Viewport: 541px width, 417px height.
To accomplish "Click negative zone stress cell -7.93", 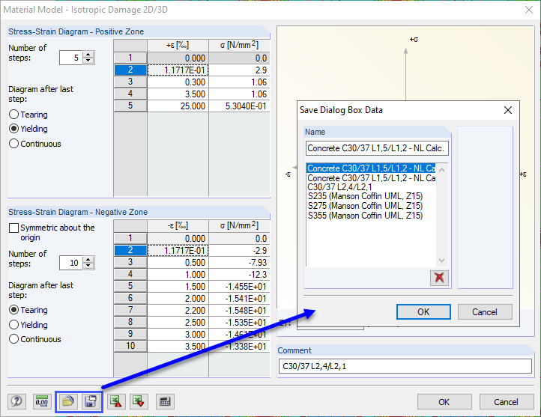I will pyautogui.click(x=239, y=262).
